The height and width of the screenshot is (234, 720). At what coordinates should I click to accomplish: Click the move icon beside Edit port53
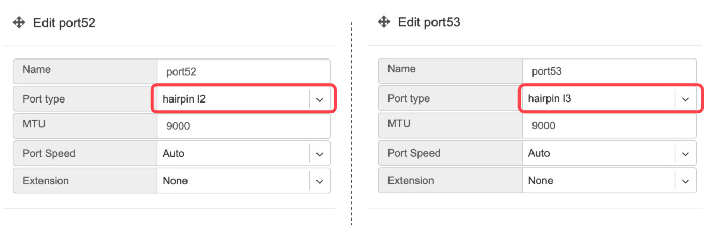coord(384,22)
